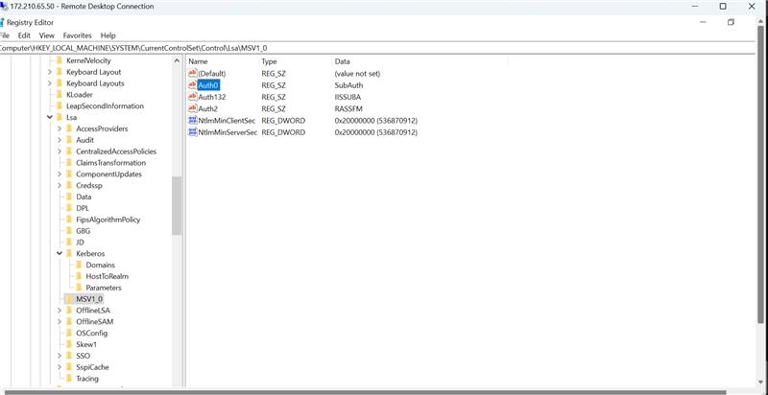Open the Help menu
The height and width of the screenshot is (395, 768).
(108, 35)
